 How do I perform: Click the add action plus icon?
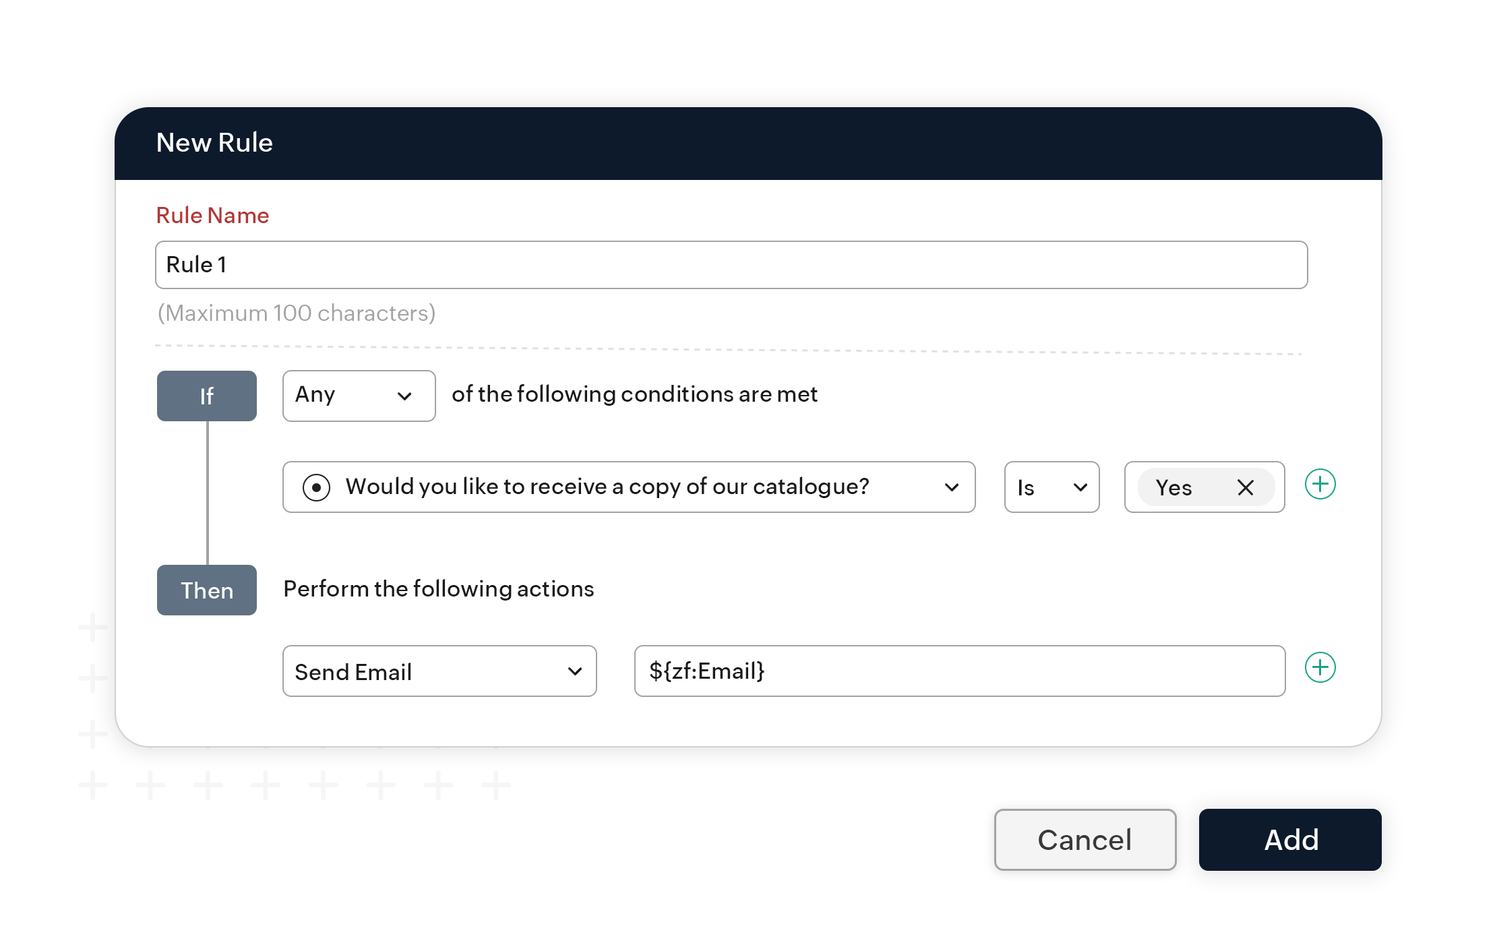click(x=1321, y=669)
